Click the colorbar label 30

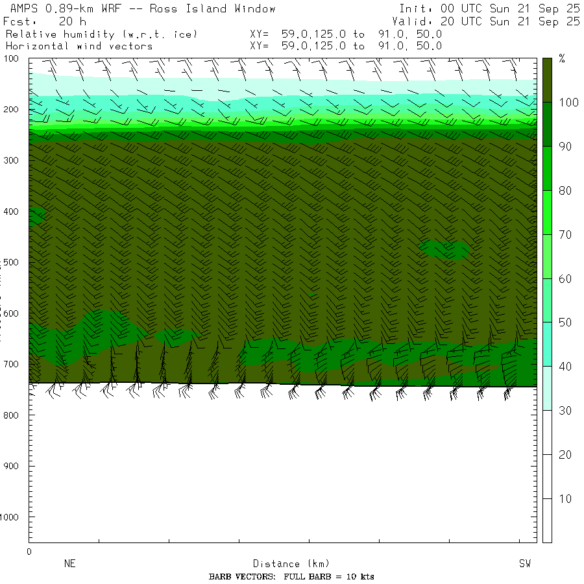pyautogui.click(x=565, y=411)
